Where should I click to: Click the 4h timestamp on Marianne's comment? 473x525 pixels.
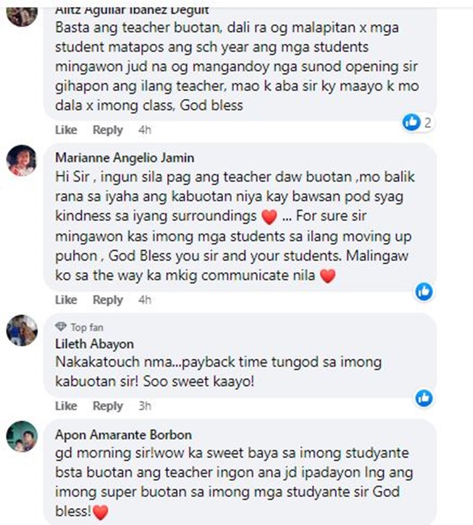[144, 300]
